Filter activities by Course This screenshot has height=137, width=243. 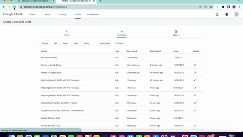(x=45, y=43)
